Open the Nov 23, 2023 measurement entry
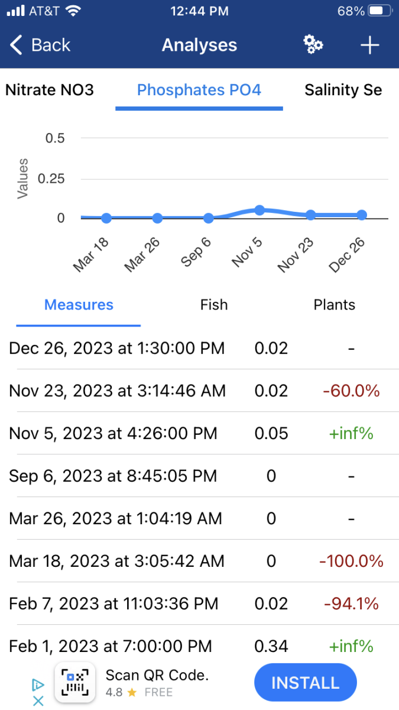 [x=199, y=390]
